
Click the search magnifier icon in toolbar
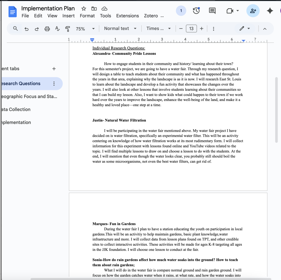[16, 29]
